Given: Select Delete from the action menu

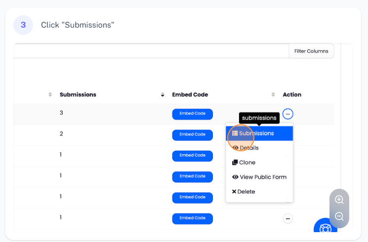Looking at the screenshot, I should [x=245, y=192].
